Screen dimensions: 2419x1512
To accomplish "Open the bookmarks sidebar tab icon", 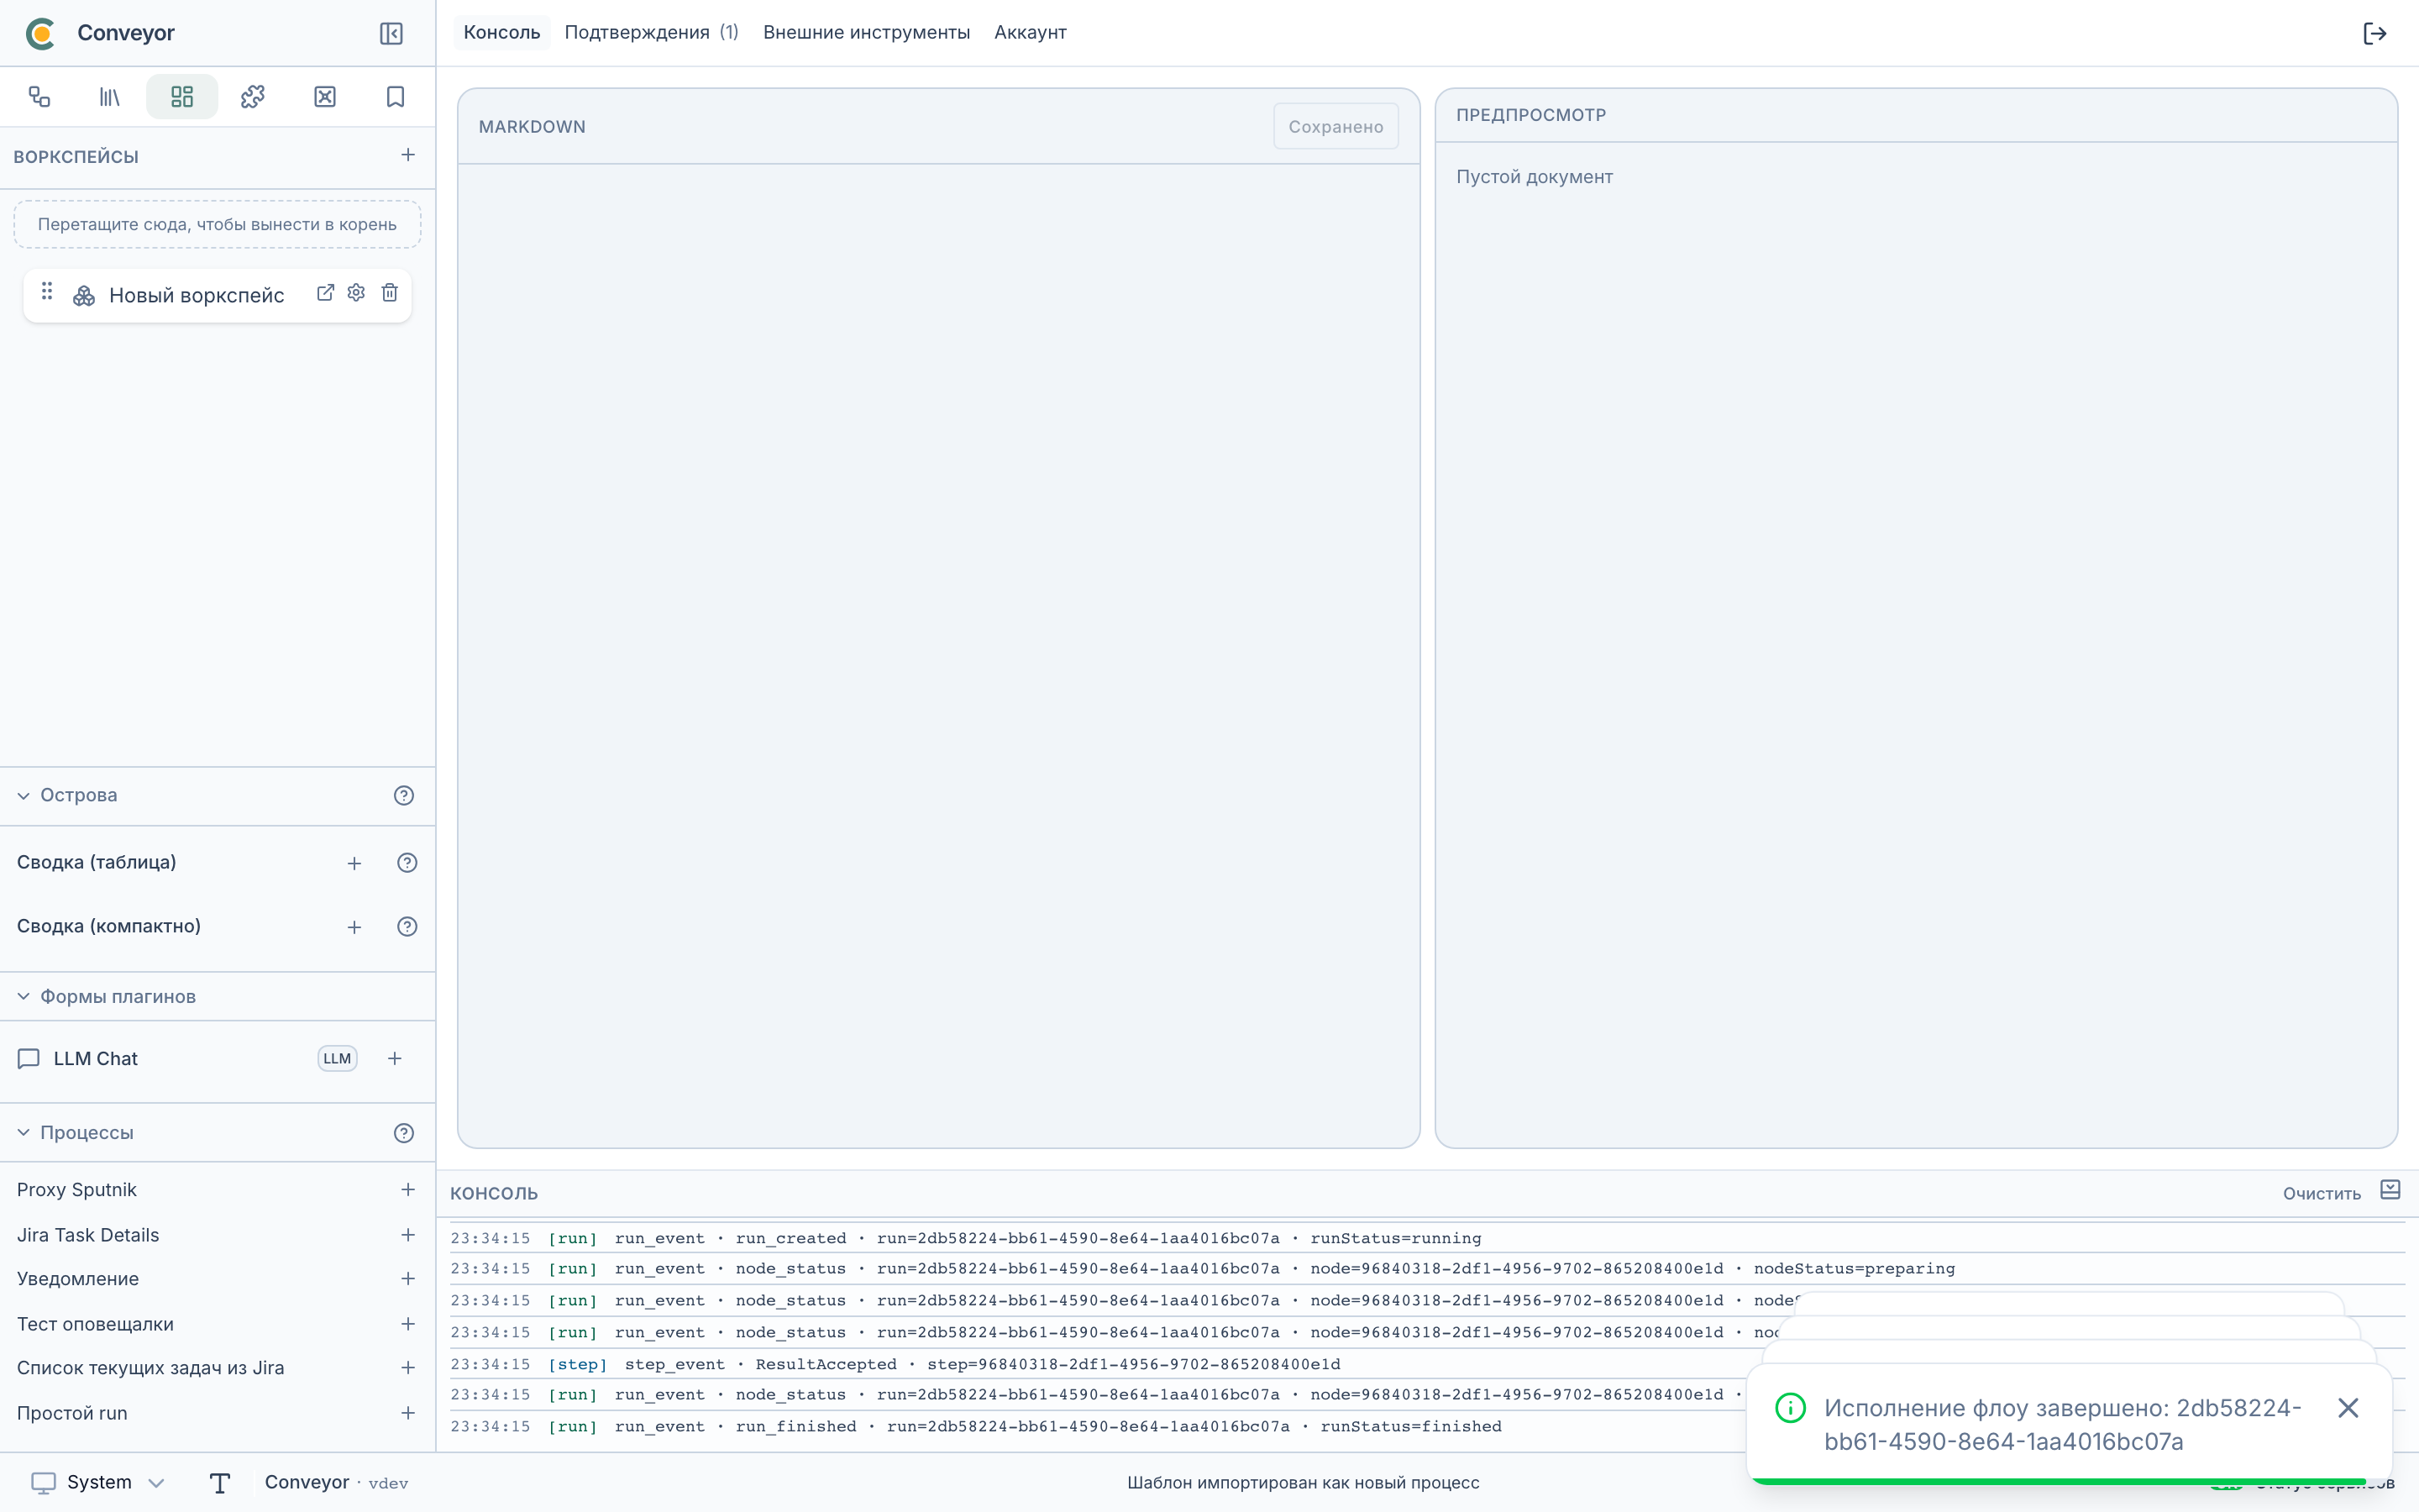I will [396, 97].
